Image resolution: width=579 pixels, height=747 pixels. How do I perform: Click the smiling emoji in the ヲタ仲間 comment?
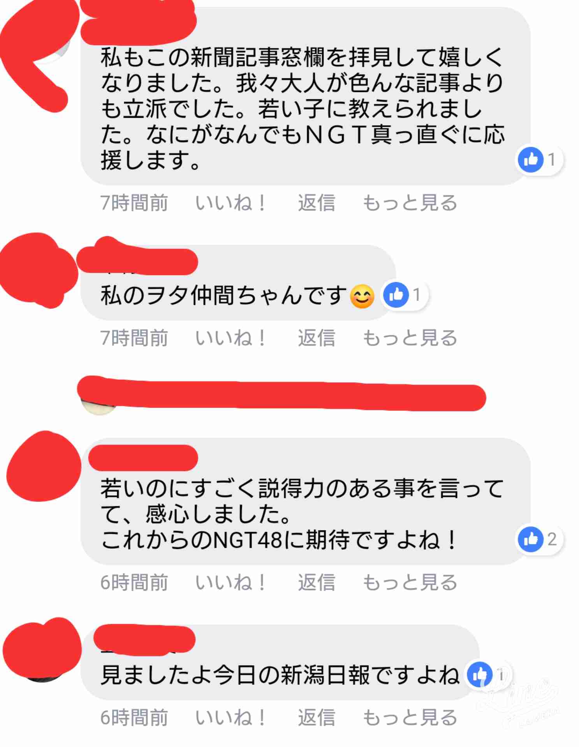click(362, 296)
